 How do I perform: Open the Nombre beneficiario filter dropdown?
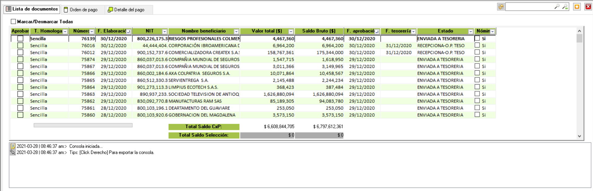pyautogui.click(x=236, y=31)
